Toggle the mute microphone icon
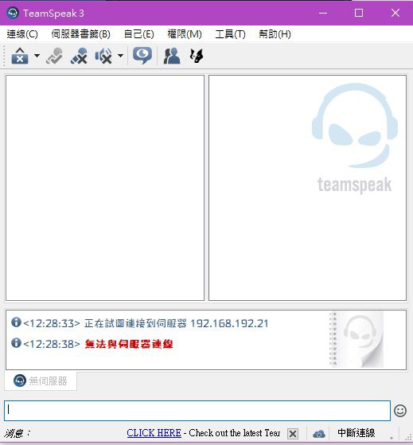Screen dimensions: 413x445 pos(79,56)
